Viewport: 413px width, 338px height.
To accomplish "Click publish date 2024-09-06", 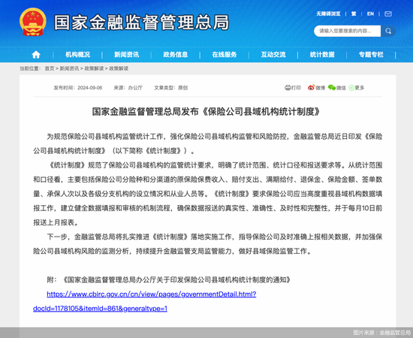I will coord(90,88).
